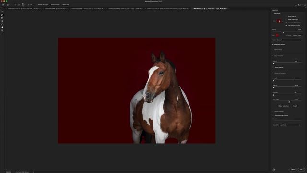Enable Decontaminate Colors checkbox
The image size is (307, 173).
tap(273, 115)
